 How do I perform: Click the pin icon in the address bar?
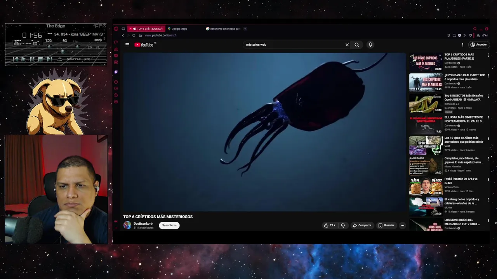pos(448,35)
